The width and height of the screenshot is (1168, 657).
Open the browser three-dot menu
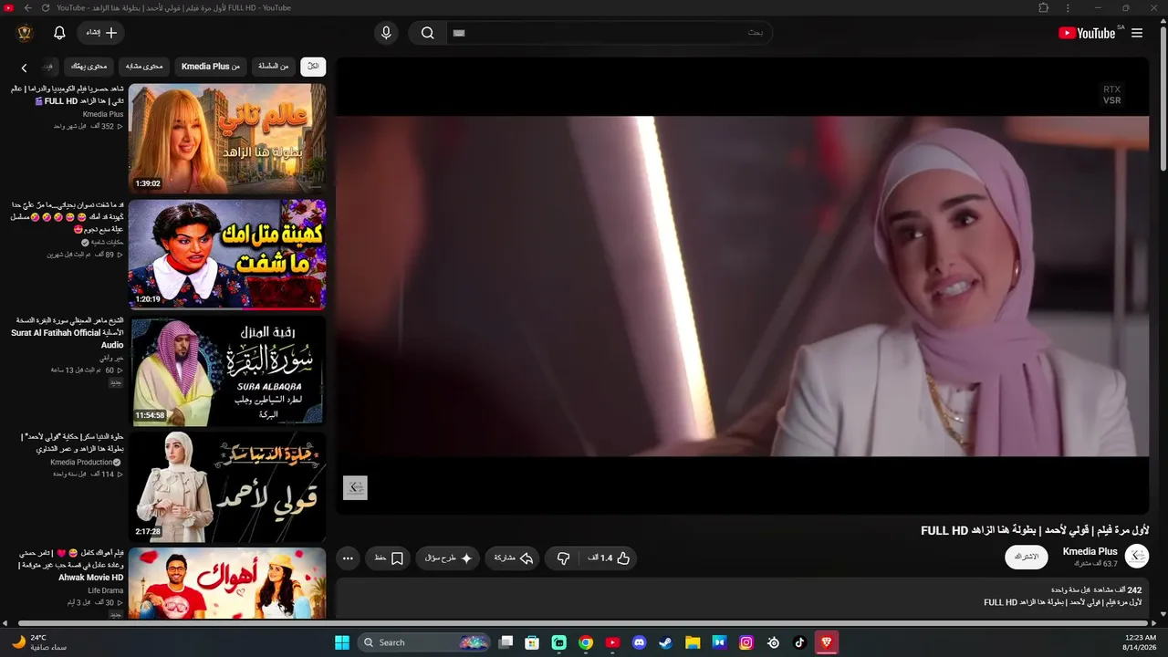tap(1068, 8)
